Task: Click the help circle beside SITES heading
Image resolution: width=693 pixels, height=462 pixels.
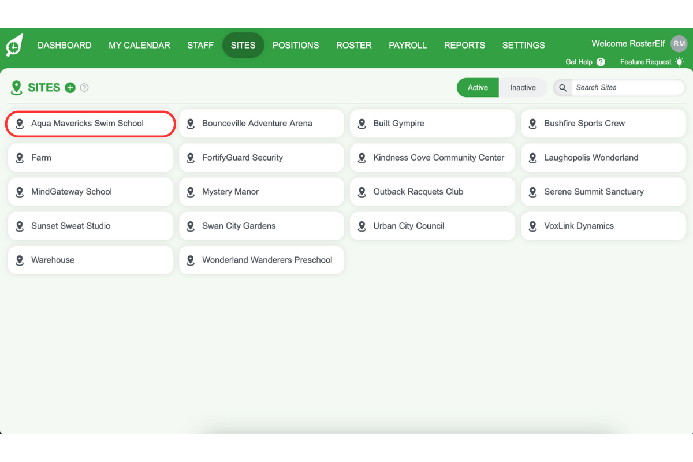Action: [x=84, y=87]
